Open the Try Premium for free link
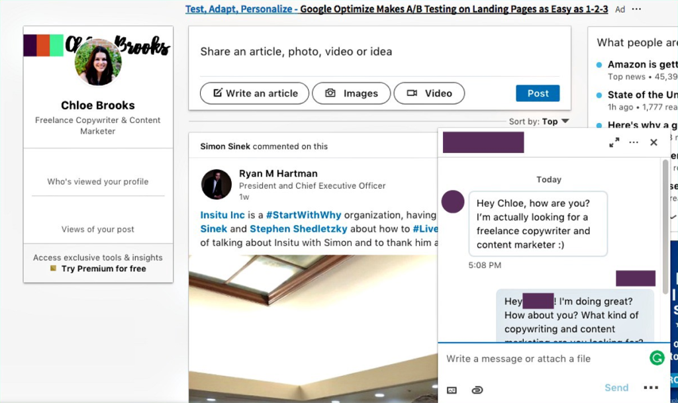The height and width of the screenshot is (403, 678). 103,269
